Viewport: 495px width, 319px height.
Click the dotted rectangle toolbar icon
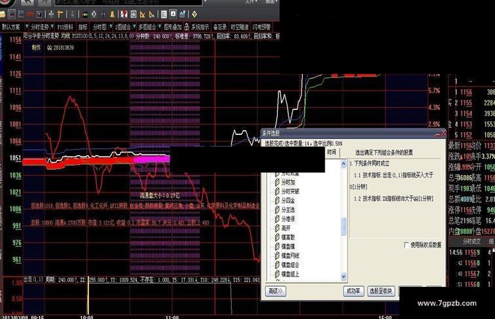[103, 14]
